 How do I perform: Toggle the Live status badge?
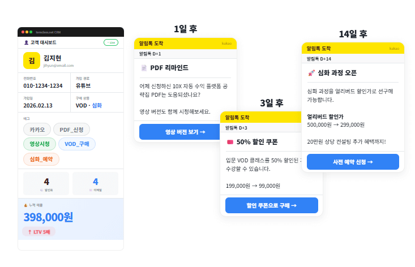111,42
